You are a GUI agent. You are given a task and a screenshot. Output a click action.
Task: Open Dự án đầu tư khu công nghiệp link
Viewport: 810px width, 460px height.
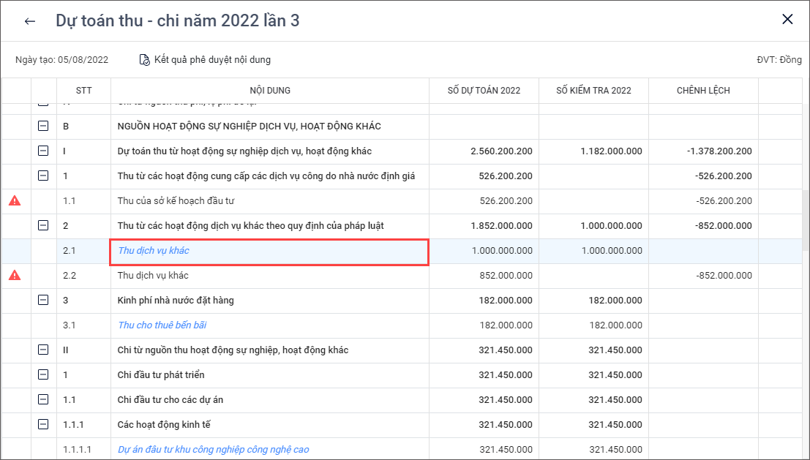213,450
